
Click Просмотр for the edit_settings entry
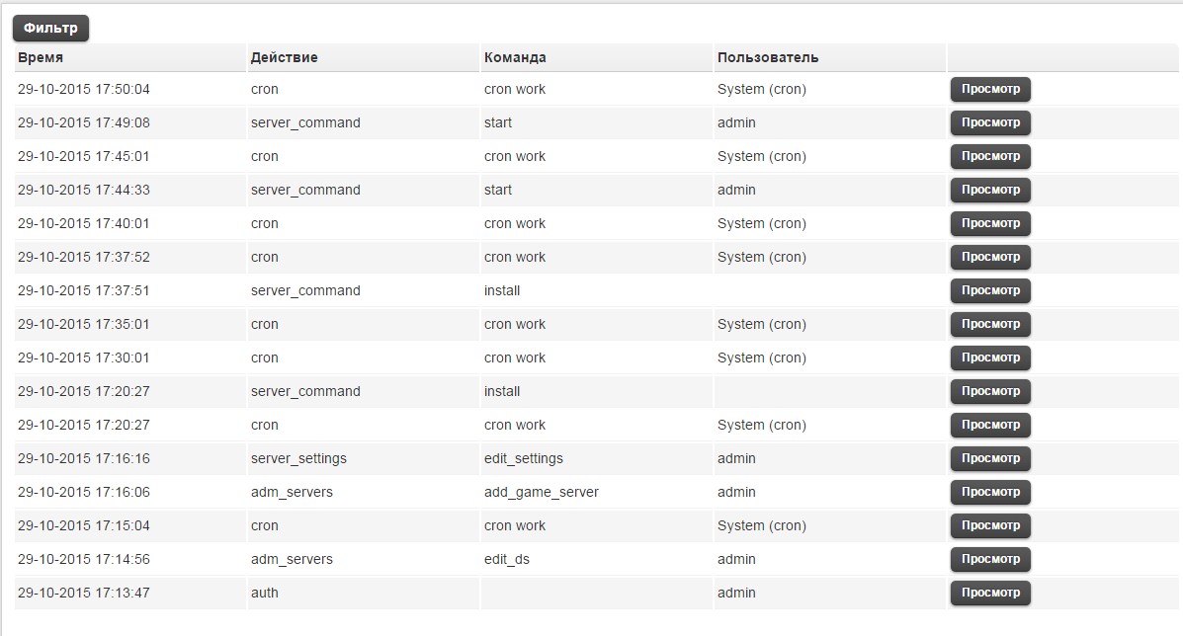click(990, 459)
